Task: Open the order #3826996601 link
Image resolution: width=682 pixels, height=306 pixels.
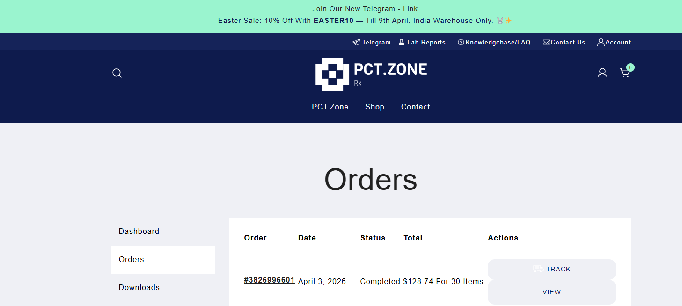Action: (269, 280)
